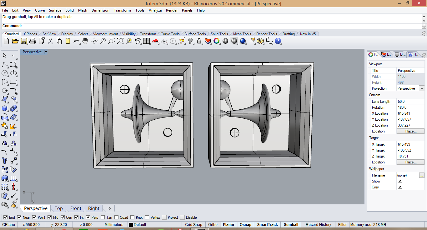The width and height of the screenshot is (427, 230).
Task: Uncheck the Wallpaper Gray checkbox
Action: [x=400, y=187]
